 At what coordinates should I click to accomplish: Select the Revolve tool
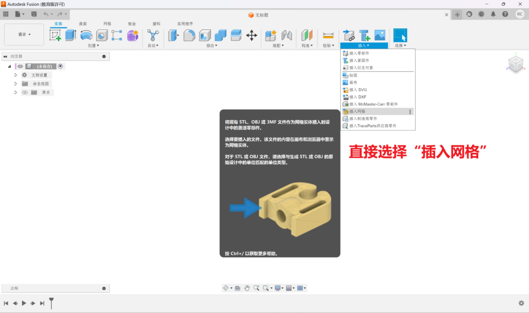[86, 35]
